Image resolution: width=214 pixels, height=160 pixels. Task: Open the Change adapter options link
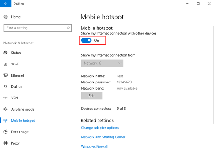point(100,128)
